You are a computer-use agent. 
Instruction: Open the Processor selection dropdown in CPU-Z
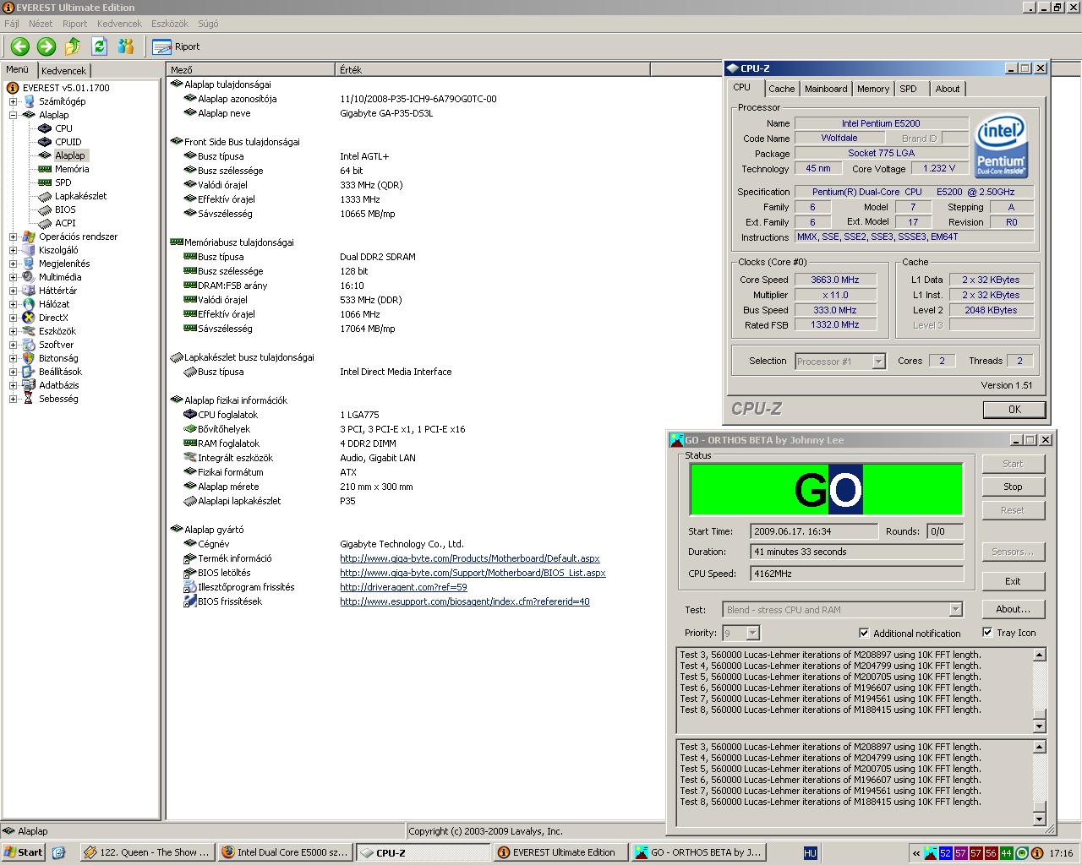878,362
